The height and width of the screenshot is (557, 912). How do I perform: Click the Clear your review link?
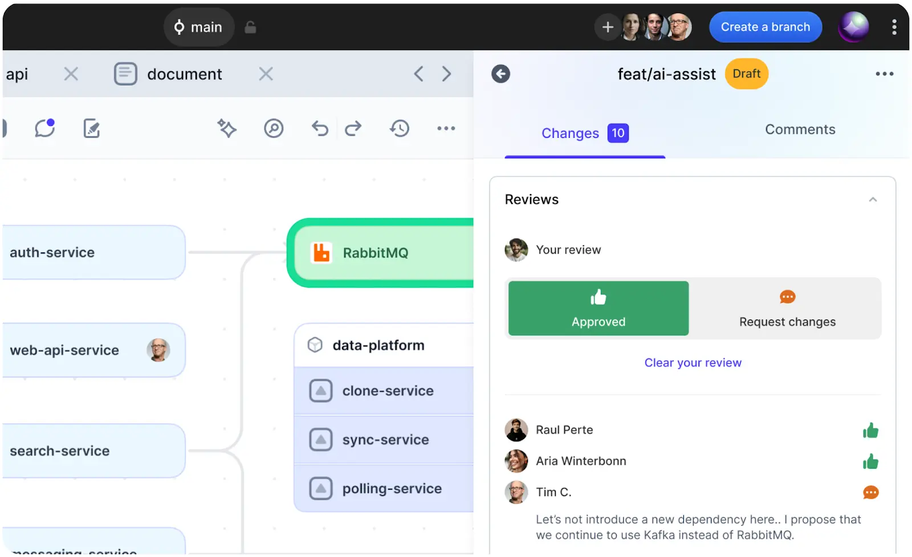(693, 363)
